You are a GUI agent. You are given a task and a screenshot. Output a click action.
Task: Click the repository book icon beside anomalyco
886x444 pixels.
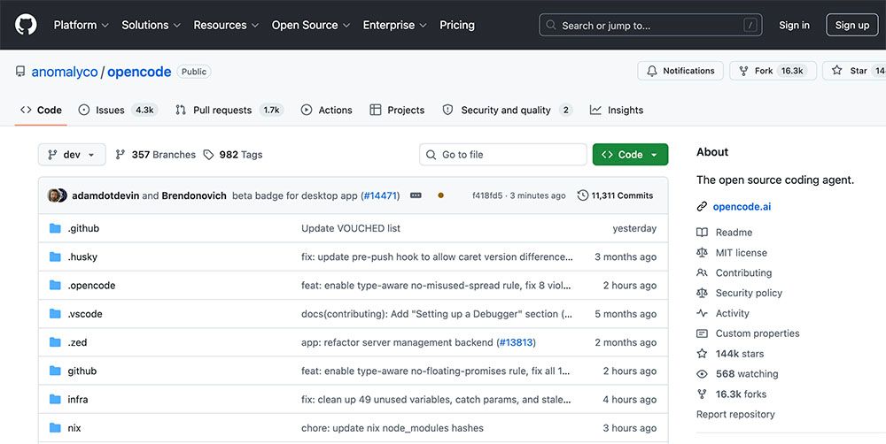[20, 72]
